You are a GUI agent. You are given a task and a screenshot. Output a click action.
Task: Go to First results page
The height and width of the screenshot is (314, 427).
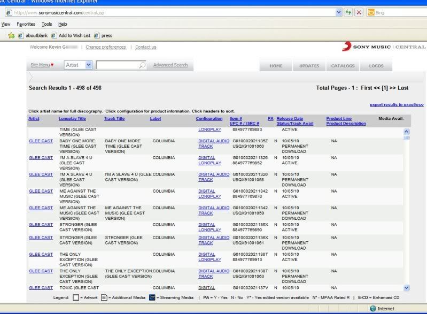click(366, 88)
